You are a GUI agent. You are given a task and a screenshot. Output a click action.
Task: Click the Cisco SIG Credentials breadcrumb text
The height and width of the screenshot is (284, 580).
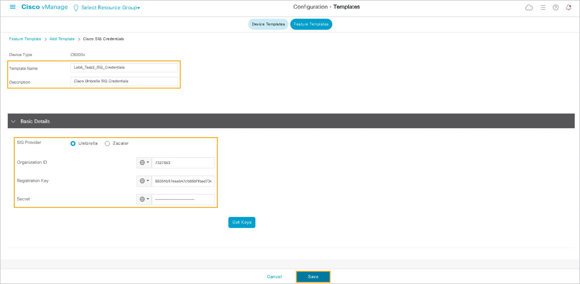[104, 39]
